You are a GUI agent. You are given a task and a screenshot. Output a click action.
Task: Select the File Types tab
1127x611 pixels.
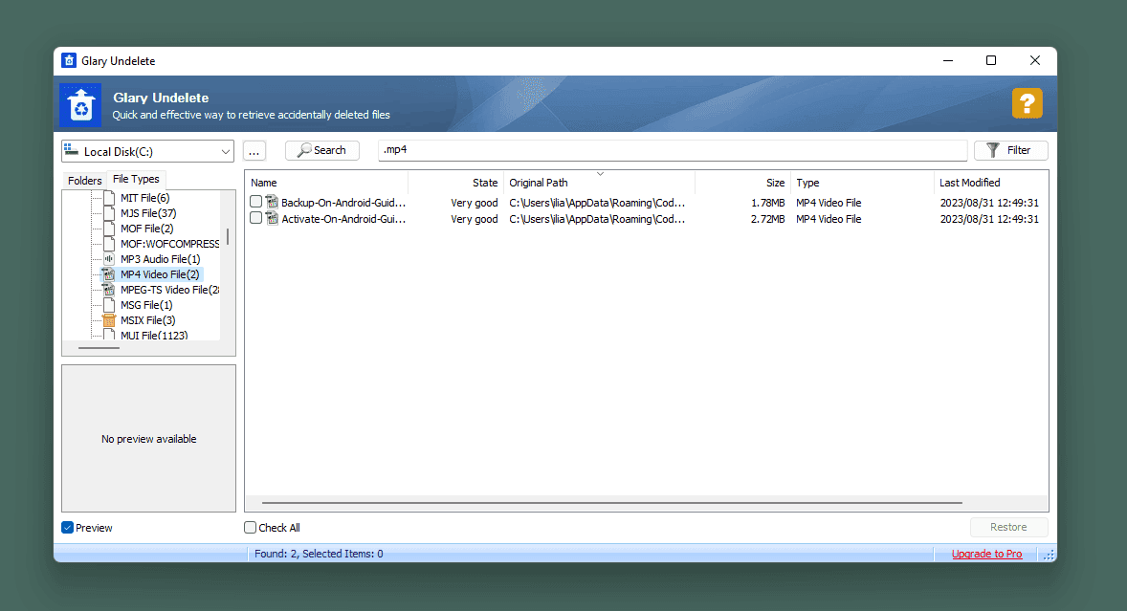coord(136,179)
